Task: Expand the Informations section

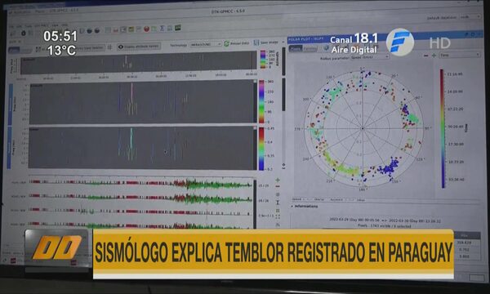Action: pos(305,207)
